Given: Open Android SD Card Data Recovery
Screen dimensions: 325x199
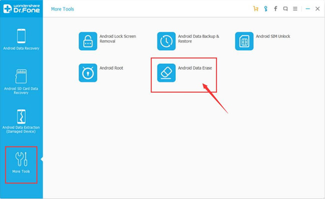Looking at the screenshot, I should [x=21, y=82].
